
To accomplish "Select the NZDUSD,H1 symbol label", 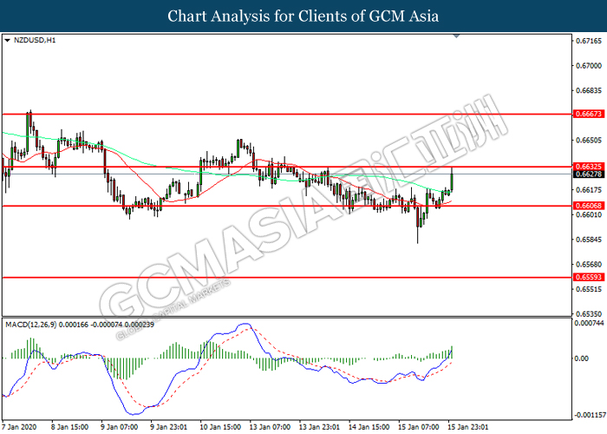I will point(33,40).
